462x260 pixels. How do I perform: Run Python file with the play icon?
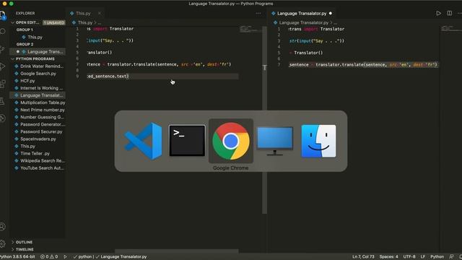coord(438,13)
